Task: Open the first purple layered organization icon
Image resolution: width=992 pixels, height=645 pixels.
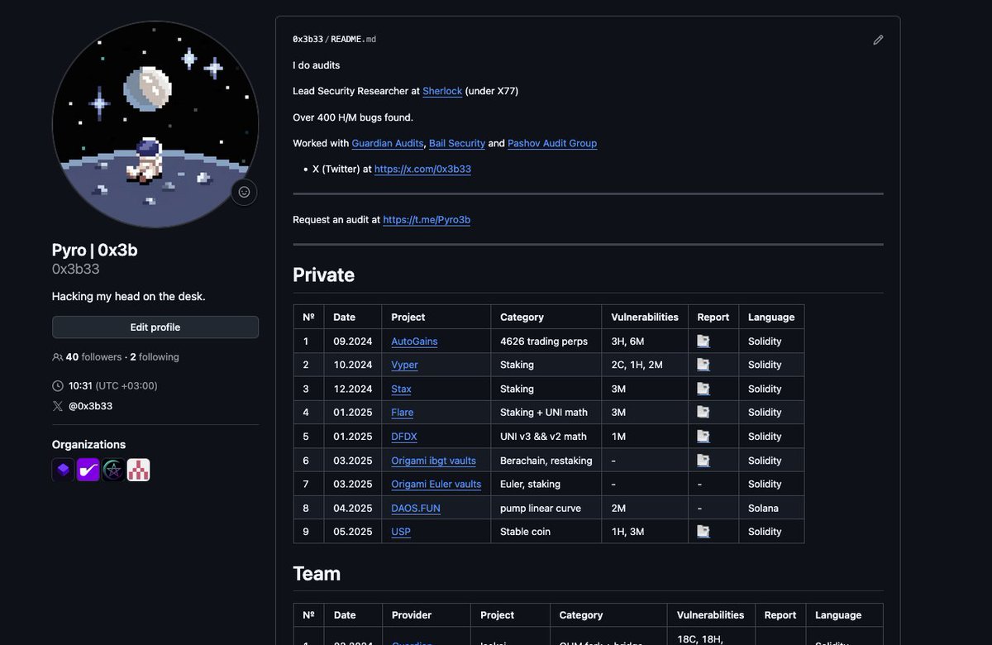Action: click(x=64, y=470)
